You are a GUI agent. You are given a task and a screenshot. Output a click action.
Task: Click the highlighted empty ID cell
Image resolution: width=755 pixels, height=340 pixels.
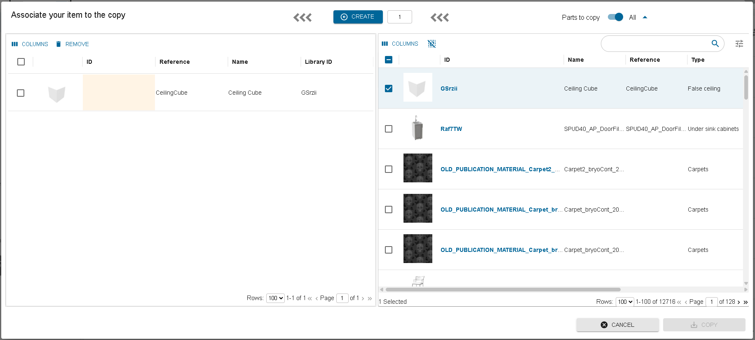click(x=119, y=92)
